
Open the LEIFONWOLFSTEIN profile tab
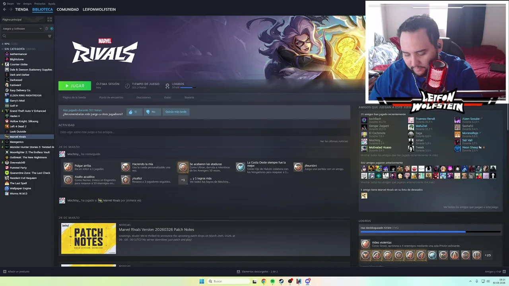[x=99, y=10]
